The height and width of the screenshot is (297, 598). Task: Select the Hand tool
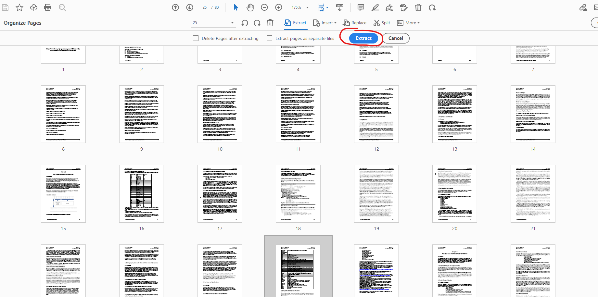tap(250, 7)
